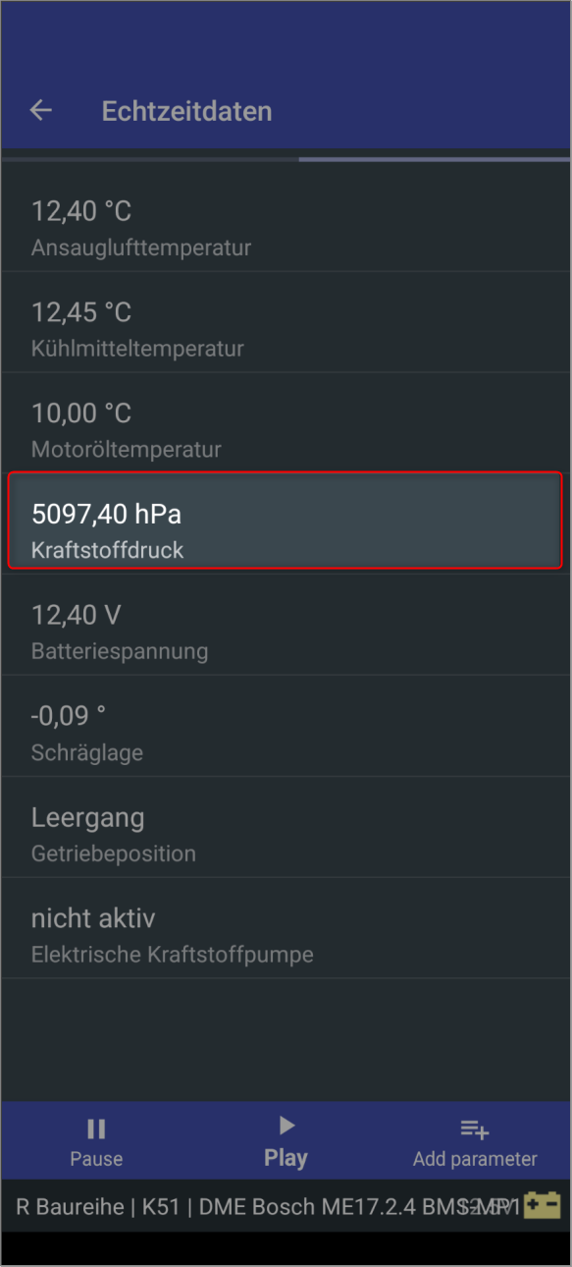Tap the back arrow icon
Screen dimensions: 572x1267
[x=40, y=111]
